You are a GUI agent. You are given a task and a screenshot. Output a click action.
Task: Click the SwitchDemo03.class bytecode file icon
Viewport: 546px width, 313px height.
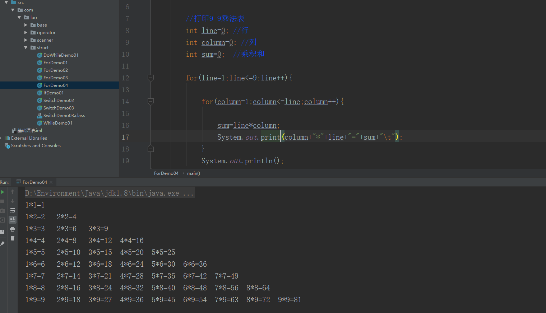(x=40, y=116)
